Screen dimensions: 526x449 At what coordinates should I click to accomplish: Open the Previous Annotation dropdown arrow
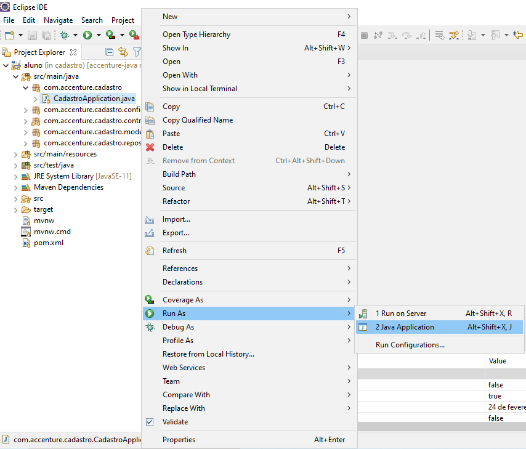(506, 35)
